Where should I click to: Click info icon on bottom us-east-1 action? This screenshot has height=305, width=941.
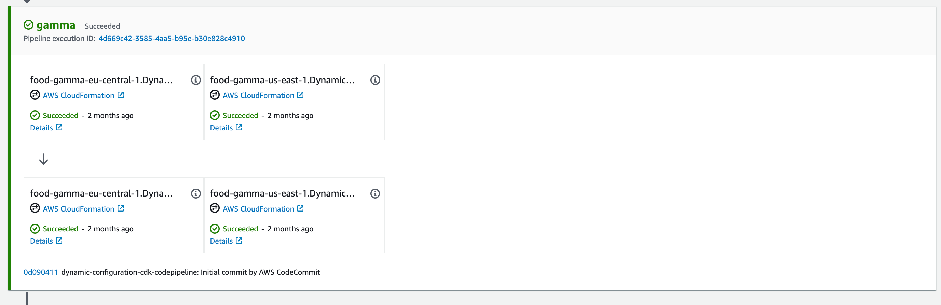pos(375,193)
